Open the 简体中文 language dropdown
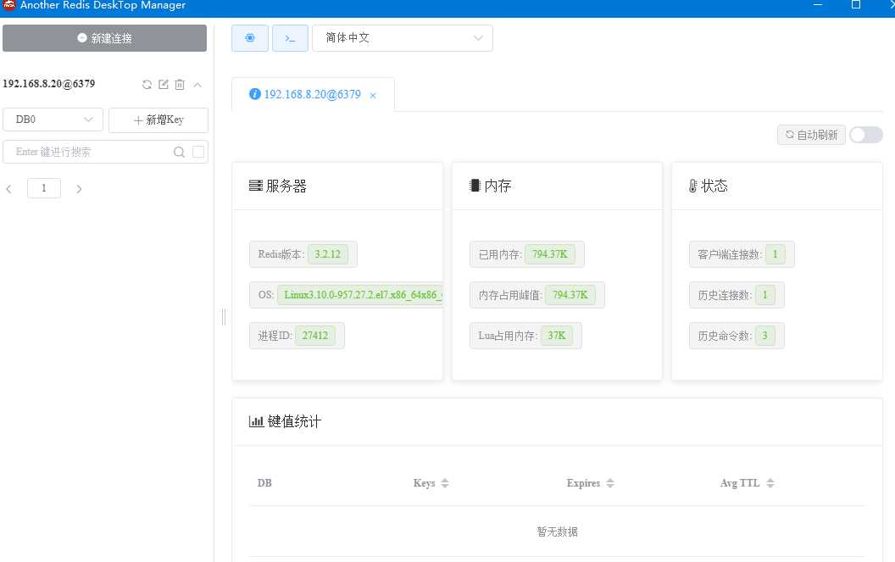 tap(403, 38)
